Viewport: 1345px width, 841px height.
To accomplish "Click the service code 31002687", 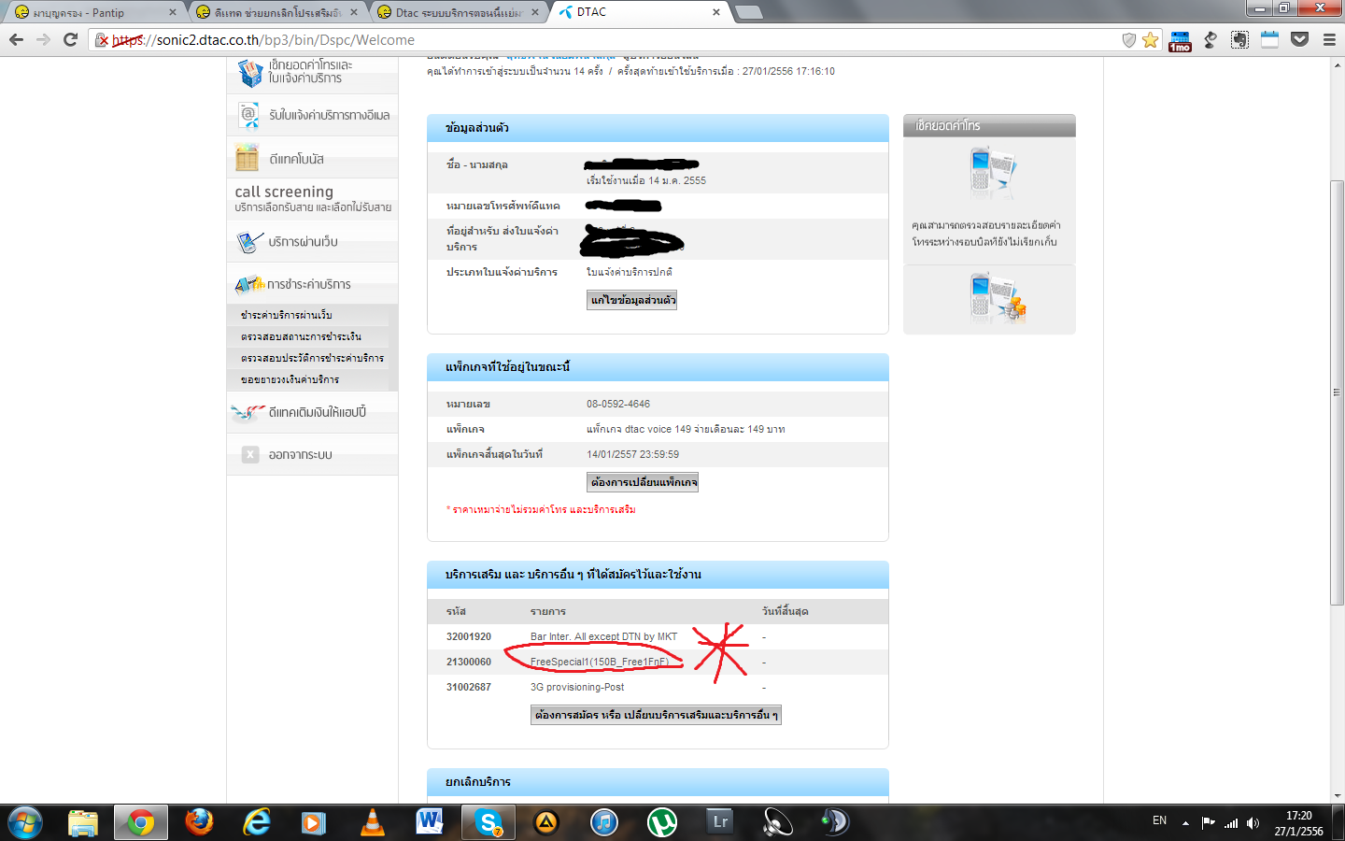I will [x=469, y=687].
